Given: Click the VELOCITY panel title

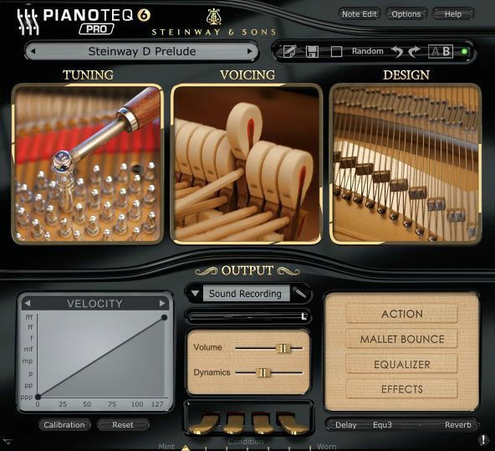Looking at the screenshot, I should pyautogui.click(x=94, y=304).
